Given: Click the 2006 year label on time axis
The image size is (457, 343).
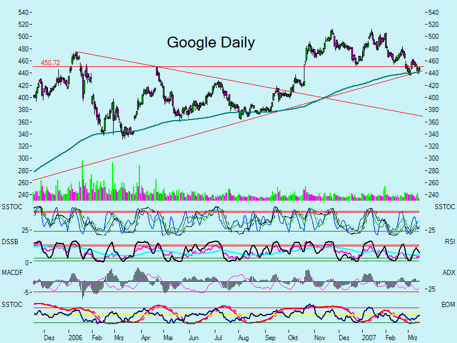Looking at the screenshot, I should 75,338.
